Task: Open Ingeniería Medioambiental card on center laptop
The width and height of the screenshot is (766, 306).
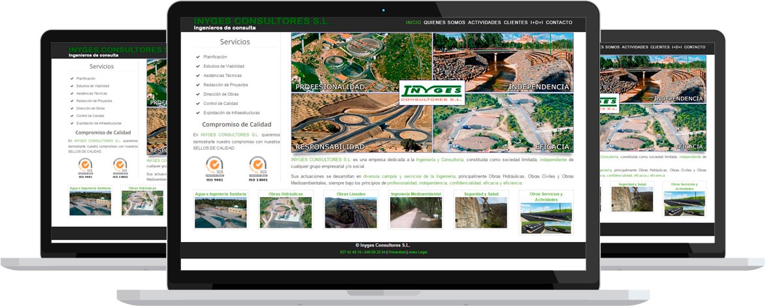Action: coord(416,210)
